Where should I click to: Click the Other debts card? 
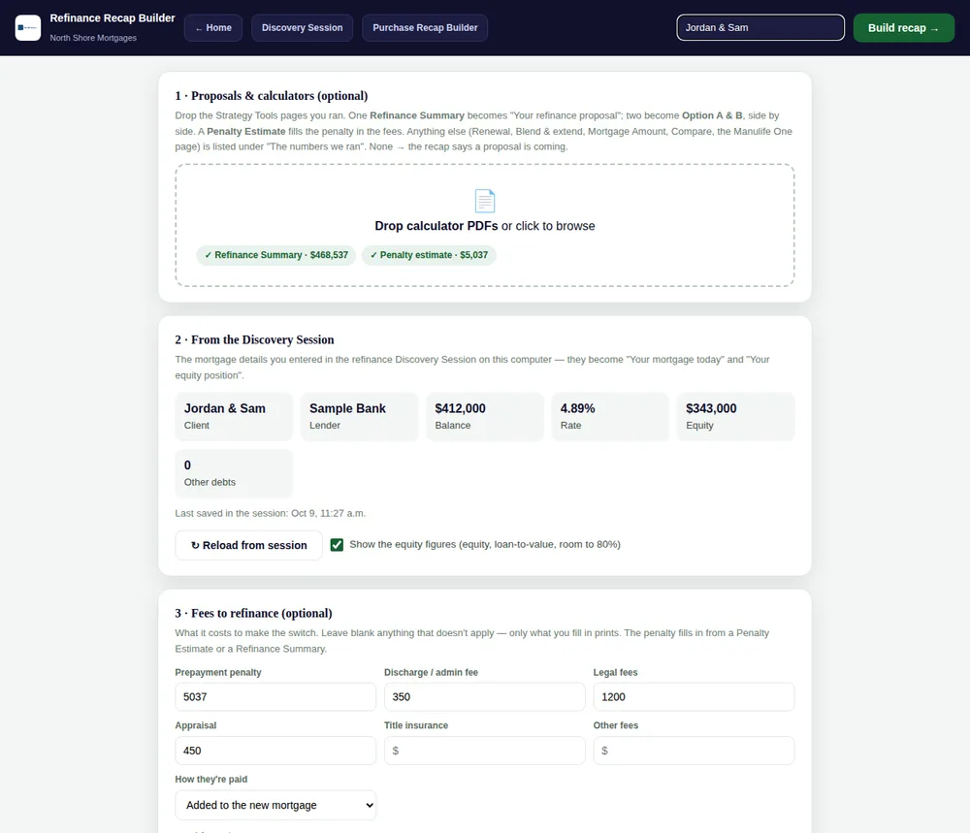[233, 473]
